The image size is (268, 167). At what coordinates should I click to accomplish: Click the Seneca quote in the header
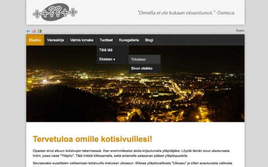tap(186, 13)
